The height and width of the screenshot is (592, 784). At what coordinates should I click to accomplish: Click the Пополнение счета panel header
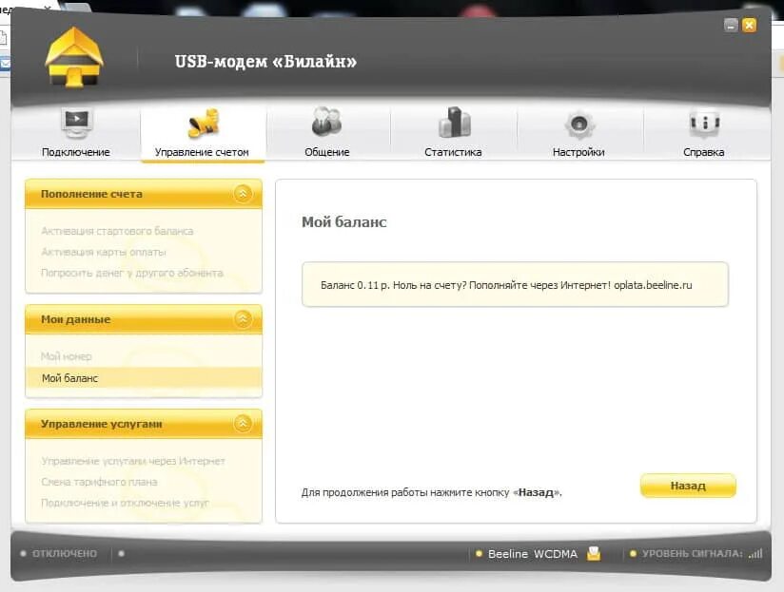pyautogui.click(x=144, y=194)
